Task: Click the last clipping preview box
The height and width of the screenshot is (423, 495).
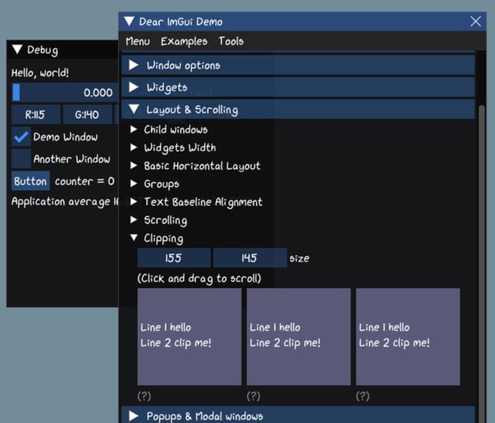Action: (408, 337)
